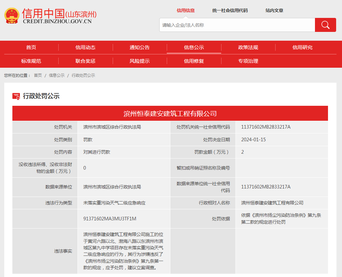Click the 行政处罚公示 section heading

tap(41, 96)
